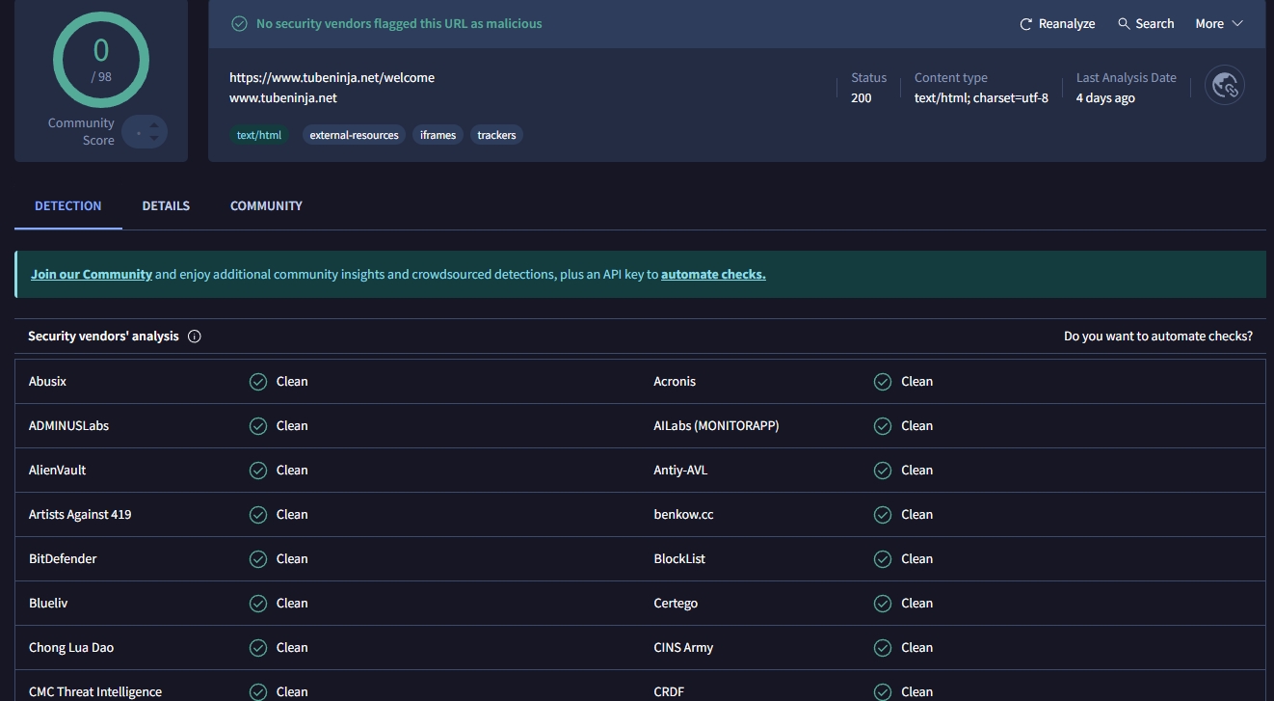This screenshot has width=1274, height=701.
Task: Click the Reanalyze refresh icon
Action: (x=1026, y=24)
